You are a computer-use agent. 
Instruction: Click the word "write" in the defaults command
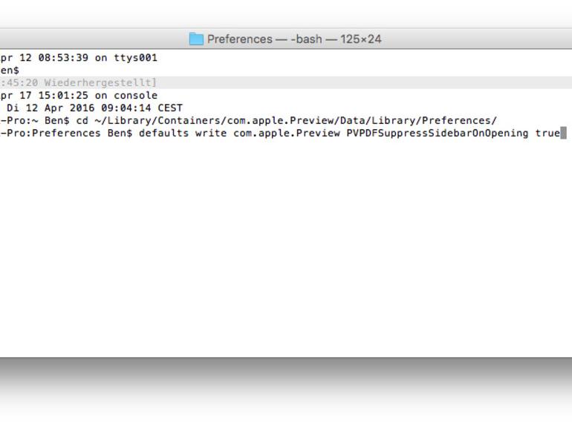tap(211, 134)
